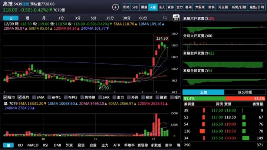Viewport: 267px width, 150px height.
Task: Toggle the 一般/還原 chart mode icon
Action: [177, 18]
